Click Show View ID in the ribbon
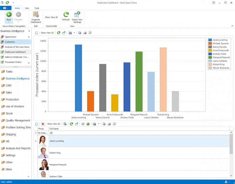Screen dimensions: 235x184 tap(51, 17)
